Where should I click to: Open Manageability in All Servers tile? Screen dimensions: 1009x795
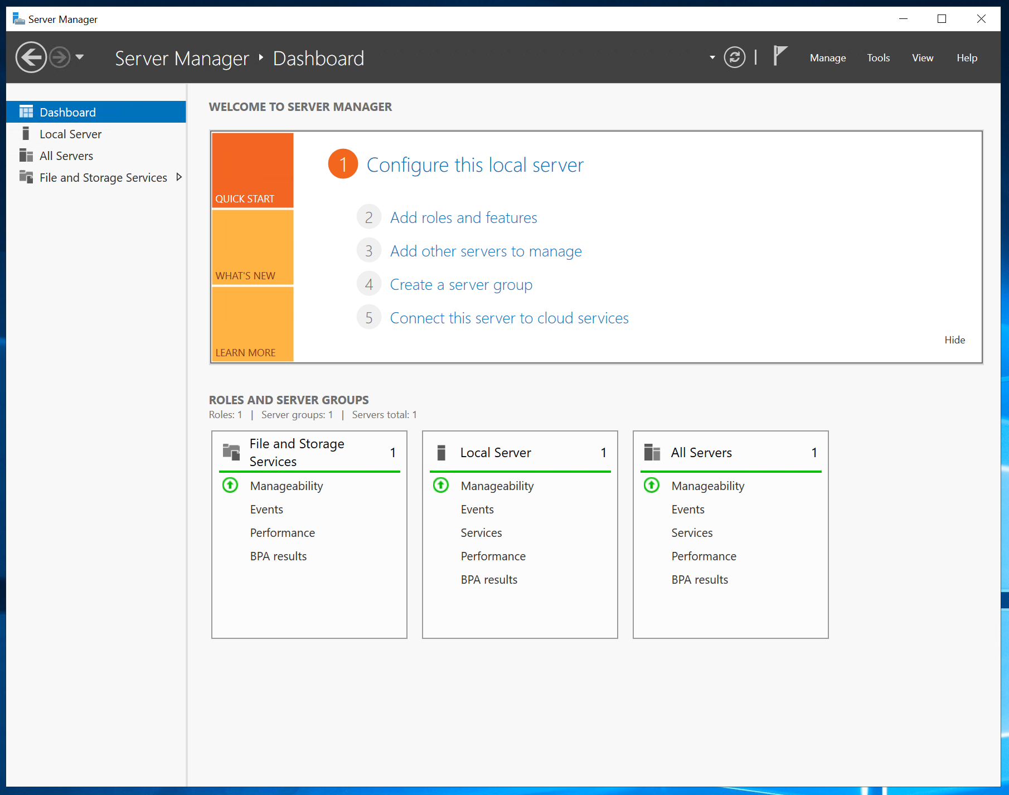(x=708, y=486)
